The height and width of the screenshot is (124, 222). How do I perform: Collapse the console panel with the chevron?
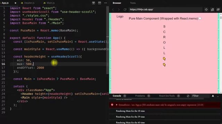pyautogui.click(x=218, y=96)
